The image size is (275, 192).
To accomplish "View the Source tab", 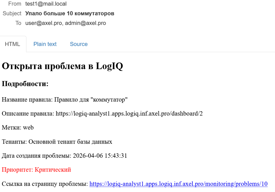I will (x=79, y=44).
